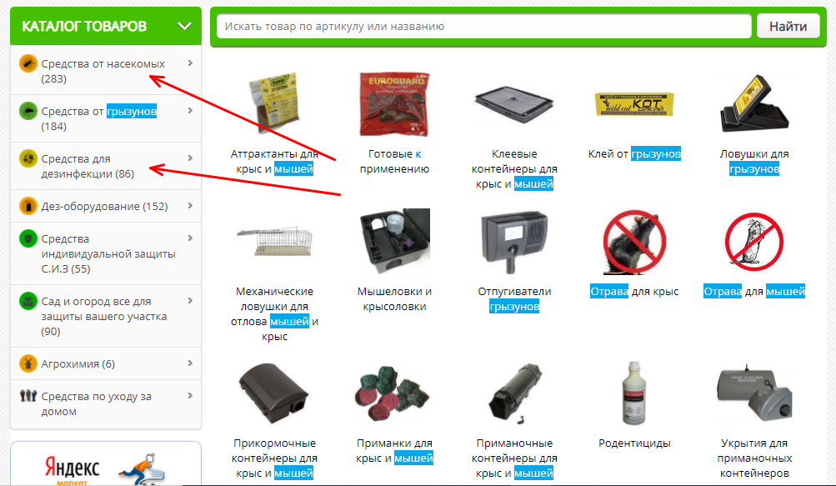Click the green rodent category icon
Viewport: 836px width, 486px height.
tap(28, 111)
